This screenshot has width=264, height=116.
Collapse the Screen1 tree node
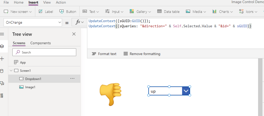11,70
